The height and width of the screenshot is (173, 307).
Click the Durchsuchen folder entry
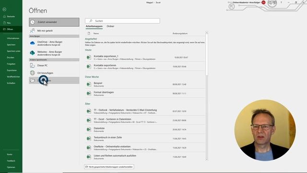pyautogui.click(x=54, y=80)
